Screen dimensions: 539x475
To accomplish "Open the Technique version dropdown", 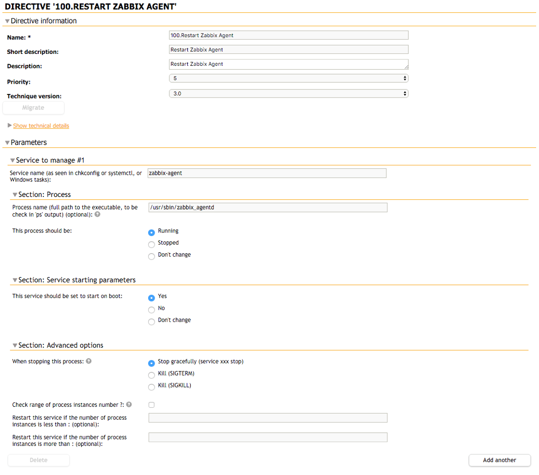I will pos(288,94).
